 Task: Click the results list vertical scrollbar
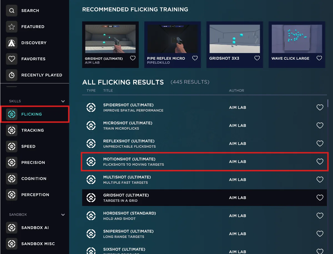(328, 103)
